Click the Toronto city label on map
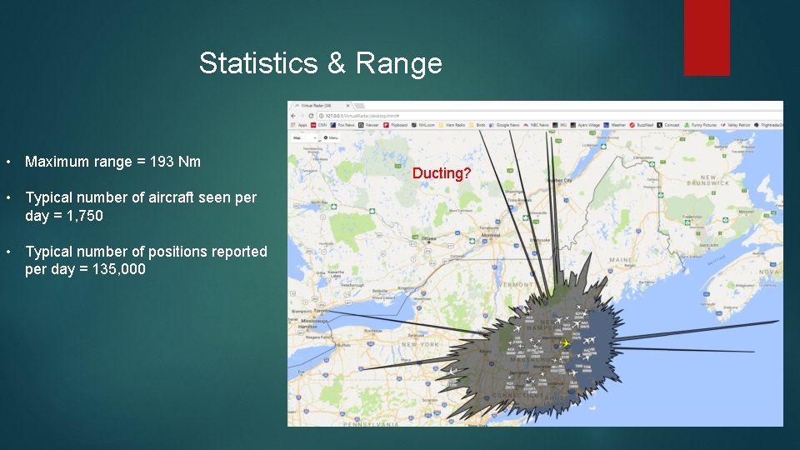Viewport: 800px width, 450px height. [x=322, y=311]
